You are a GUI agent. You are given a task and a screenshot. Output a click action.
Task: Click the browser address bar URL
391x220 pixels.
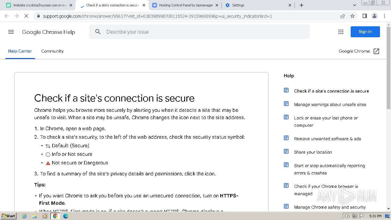pyautogui.click(x=157, y=16)
